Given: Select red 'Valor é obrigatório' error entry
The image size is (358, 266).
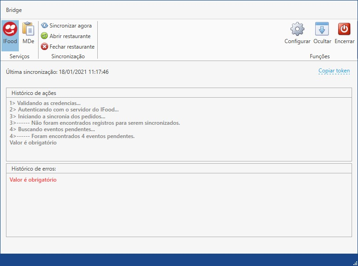Looking at the screenshot, I should tap(33, 180).
